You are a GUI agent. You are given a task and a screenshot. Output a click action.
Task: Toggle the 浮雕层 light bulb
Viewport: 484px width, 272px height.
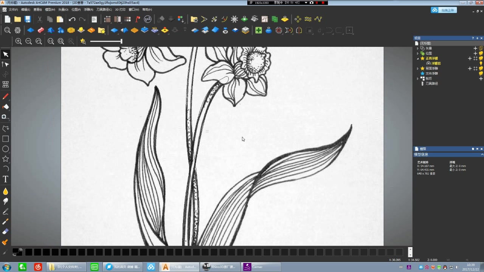[481, 63]
